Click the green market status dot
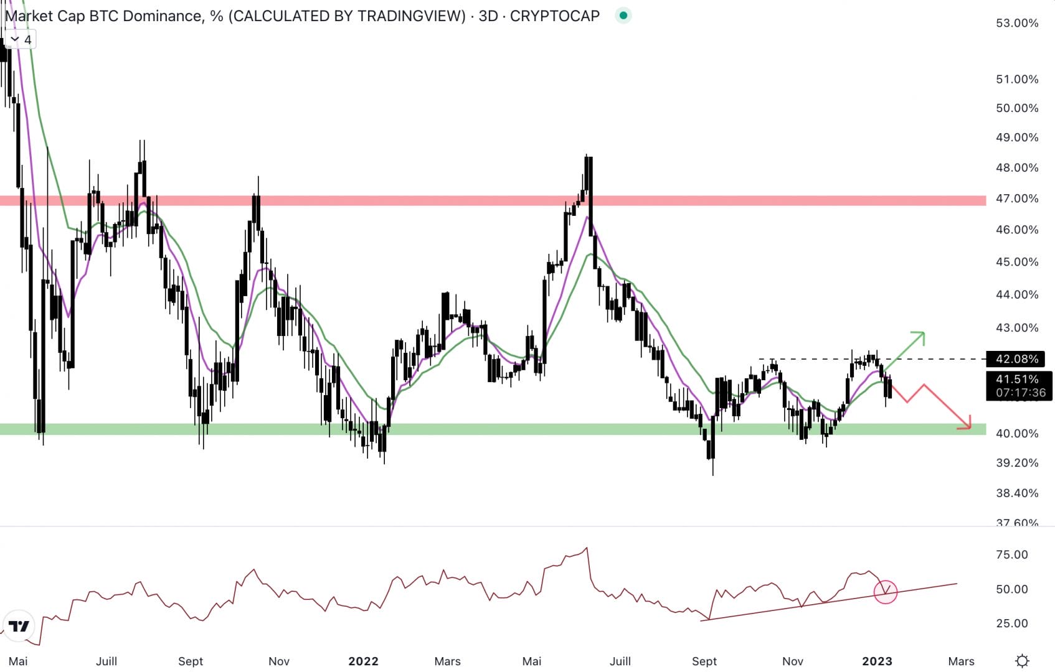The image size is (1055, 672). [x=623, y=16]
